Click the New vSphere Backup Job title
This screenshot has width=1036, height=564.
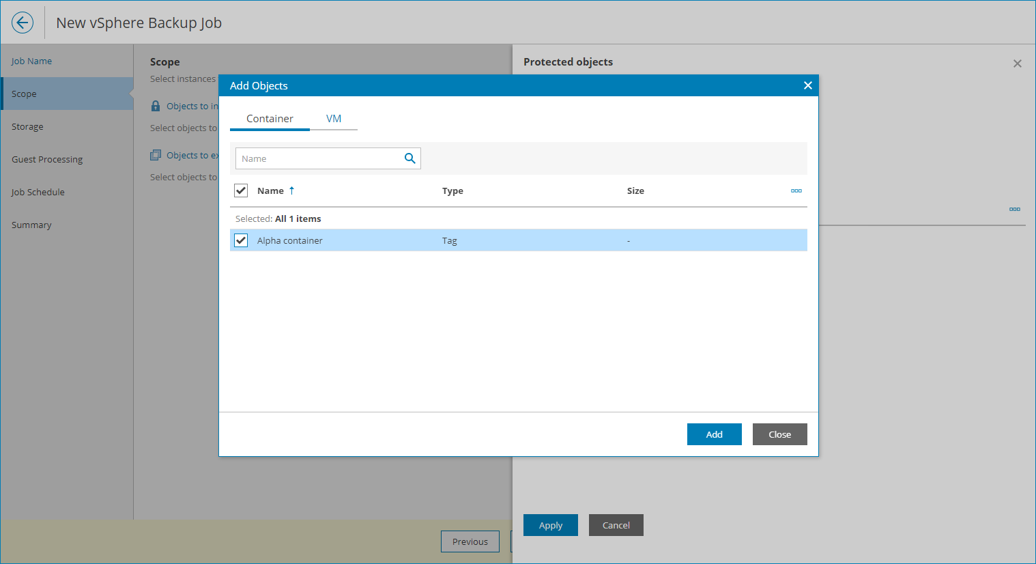pyautogui.click(x=139, y=23)
